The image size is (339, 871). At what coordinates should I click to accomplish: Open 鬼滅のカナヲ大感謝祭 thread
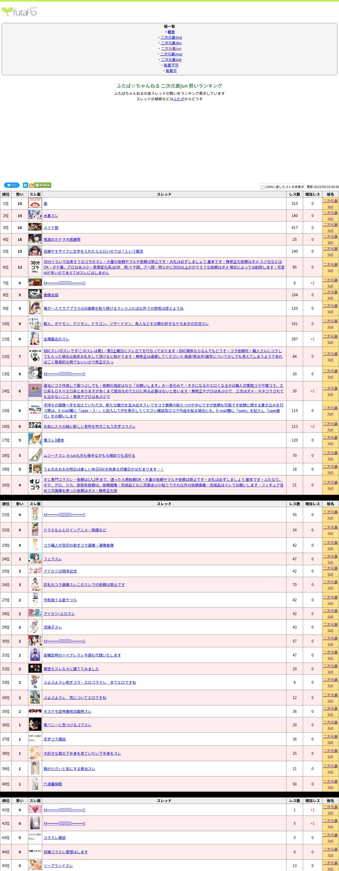pos(62,239)
